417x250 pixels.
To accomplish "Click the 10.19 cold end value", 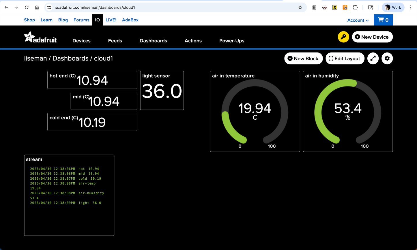I will [x=92, y=122].
